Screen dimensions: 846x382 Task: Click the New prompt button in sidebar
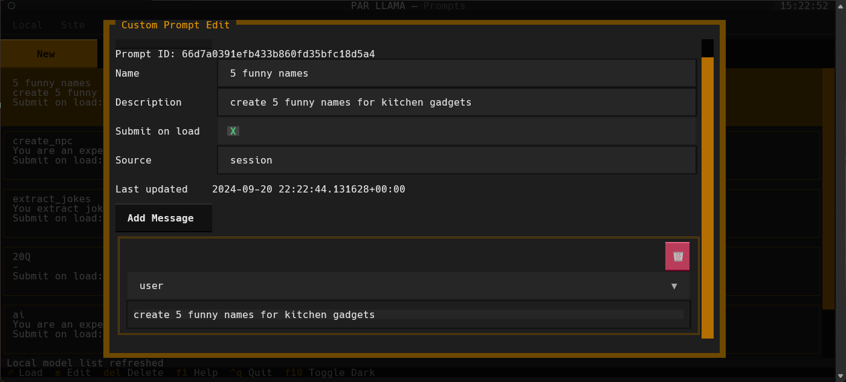tap(46, 53)
